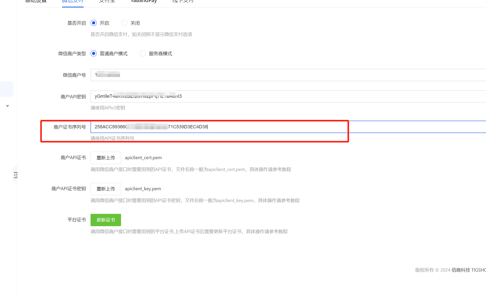The image size is (486, 296).
Task: Open the 基础设置 tab
Action: click(x=36, y=1)
